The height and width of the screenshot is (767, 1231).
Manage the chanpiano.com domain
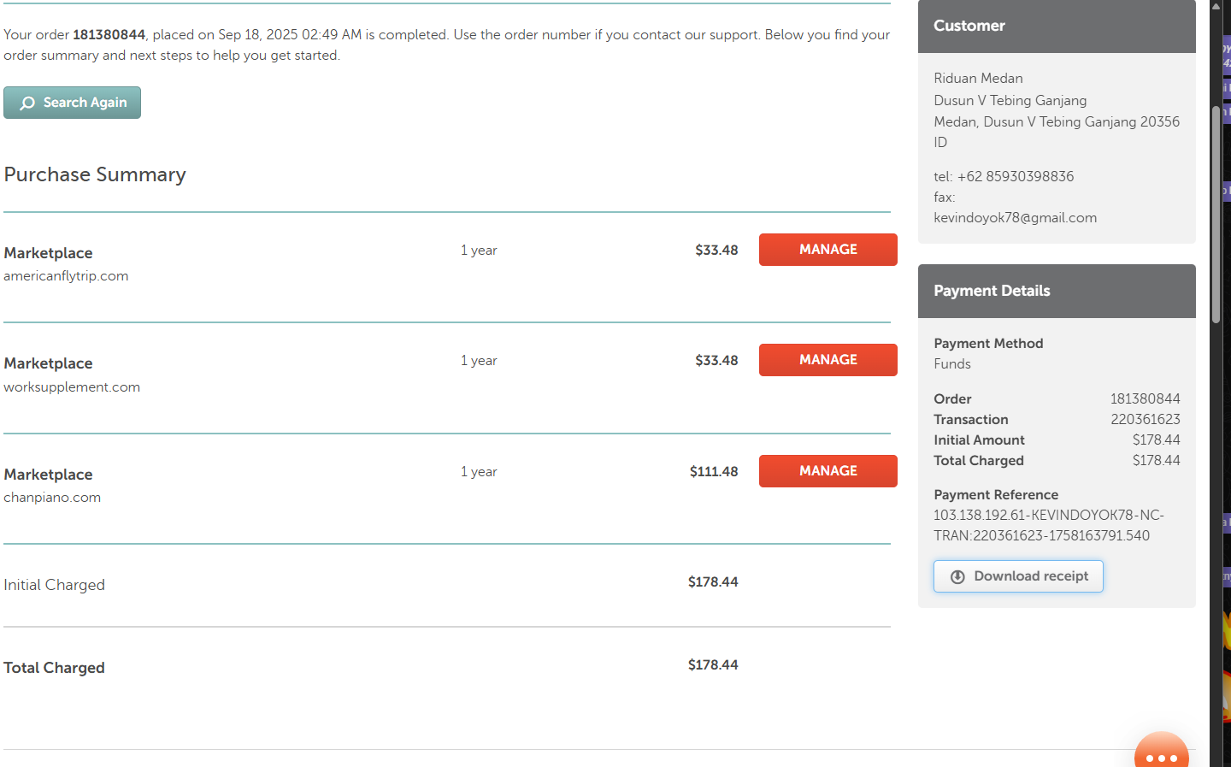[828, 471]
